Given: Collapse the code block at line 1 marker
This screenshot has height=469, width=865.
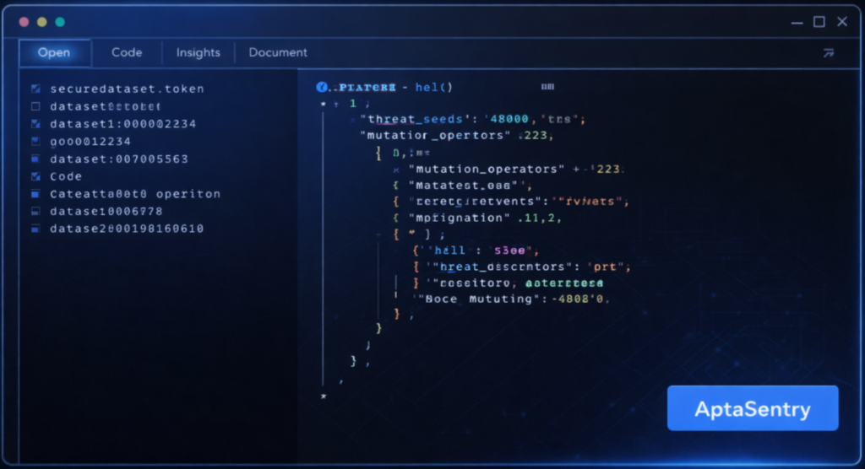Looking at the screenshot, I should click(324, 104).
